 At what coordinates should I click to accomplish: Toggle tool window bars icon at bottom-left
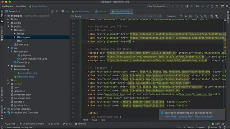(x=2, y=128)
